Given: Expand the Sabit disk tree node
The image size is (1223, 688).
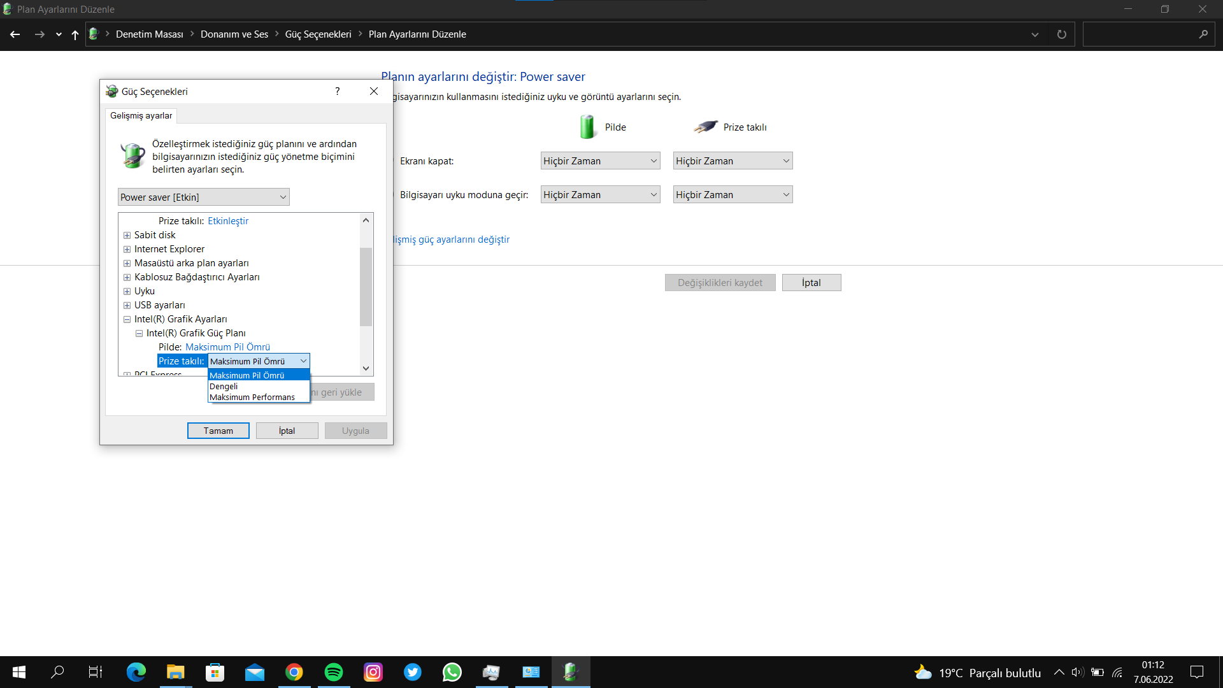Looking at the screenshot, I should coord(127,235).
